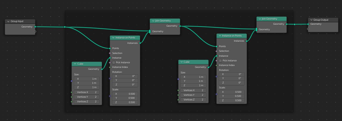
Task: Click Geometry output socket of left Cube
Action: pos(102,69)
